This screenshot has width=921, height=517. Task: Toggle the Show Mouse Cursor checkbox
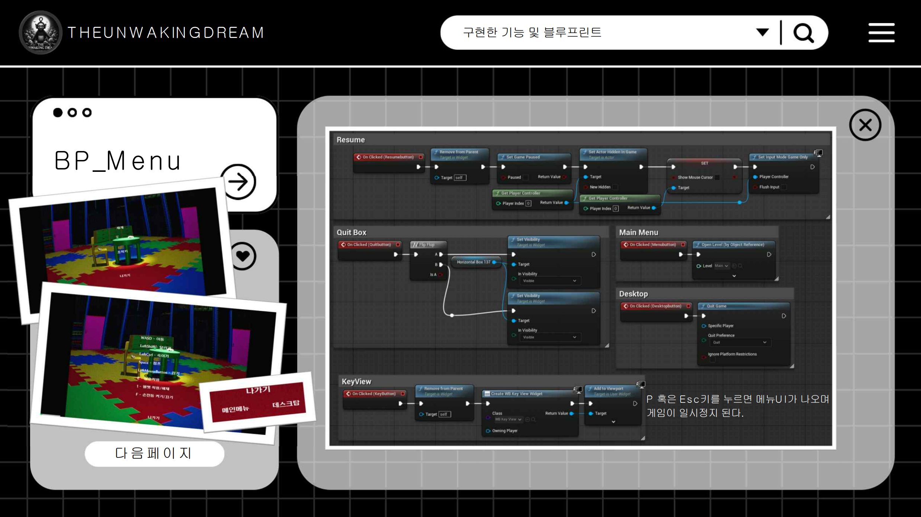[717, 177]
